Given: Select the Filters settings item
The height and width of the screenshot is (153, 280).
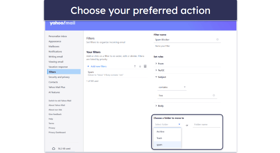Looking at the screenshot, I should click(x=64, y=72).
